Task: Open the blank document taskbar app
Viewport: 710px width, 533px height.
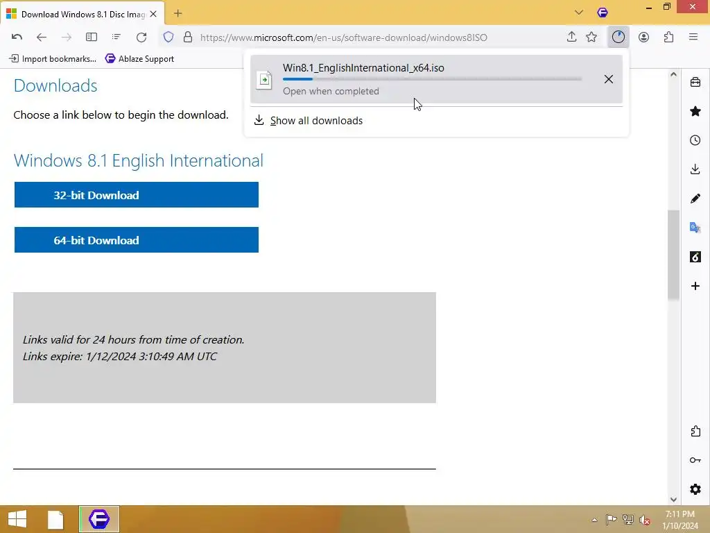Action: pyautogui.click(x=55, y=519)
